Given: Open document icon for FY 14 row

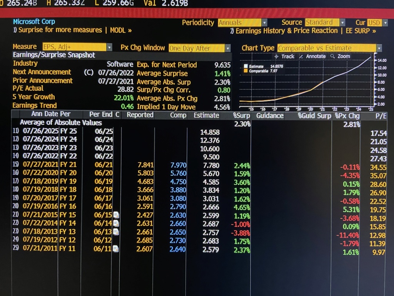Looking at the screenshot, I should click(x=116, y=223).
